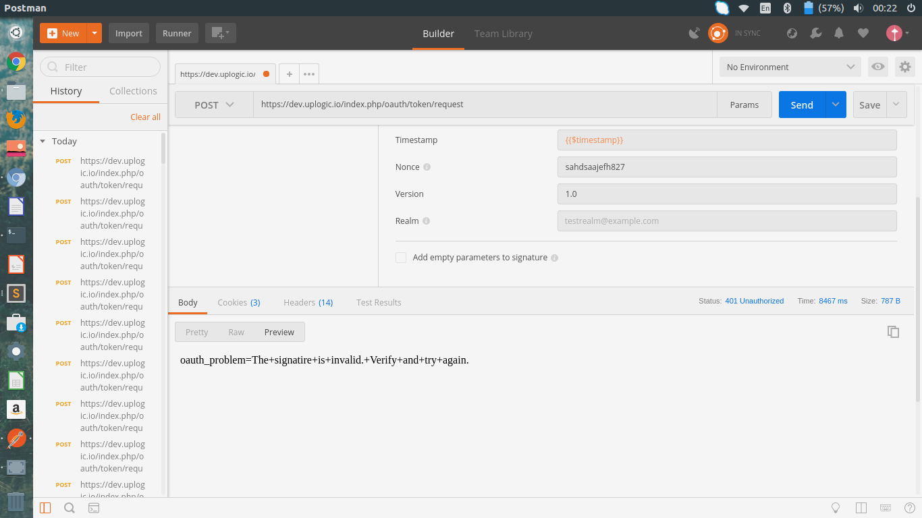Click the Params button
The width and height of the screenshot is (922, 518).
point(744,105)
